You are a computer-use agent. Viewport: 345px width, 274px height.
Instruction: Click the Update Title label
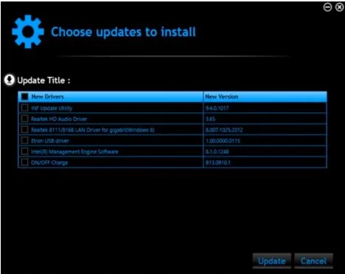pyautogui.click(x=43, y=81)
